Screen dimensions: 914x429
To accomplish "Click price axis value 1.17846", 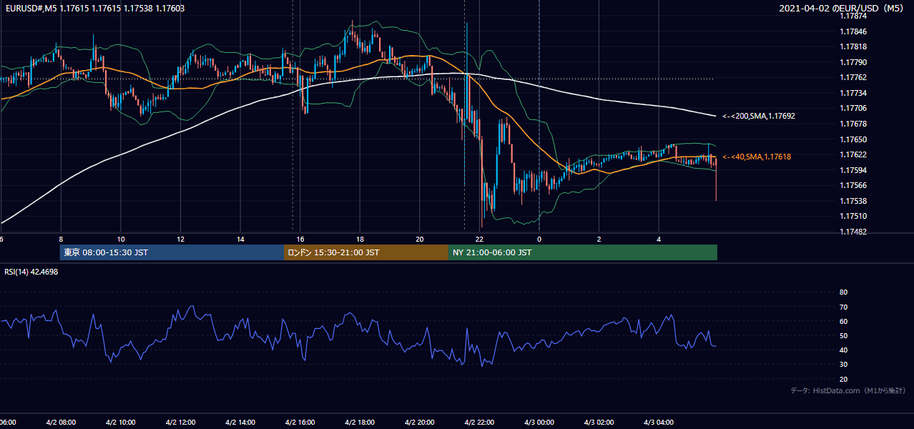I will (852, 31).
